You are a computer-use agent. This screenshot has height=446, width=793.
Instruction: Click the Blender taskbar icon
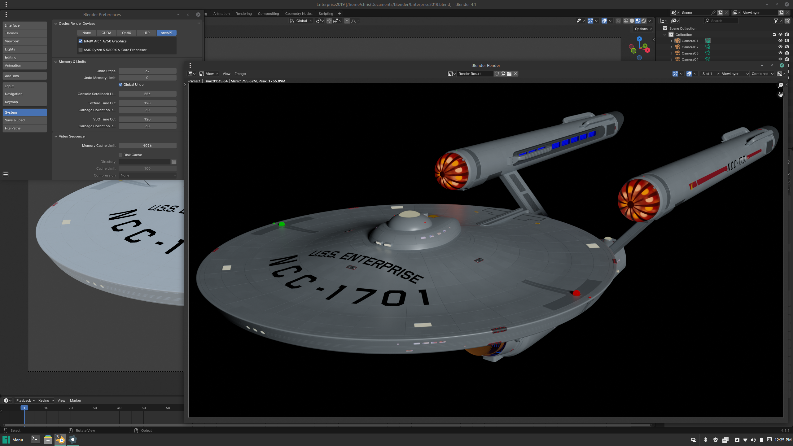(x=60, y=439)
